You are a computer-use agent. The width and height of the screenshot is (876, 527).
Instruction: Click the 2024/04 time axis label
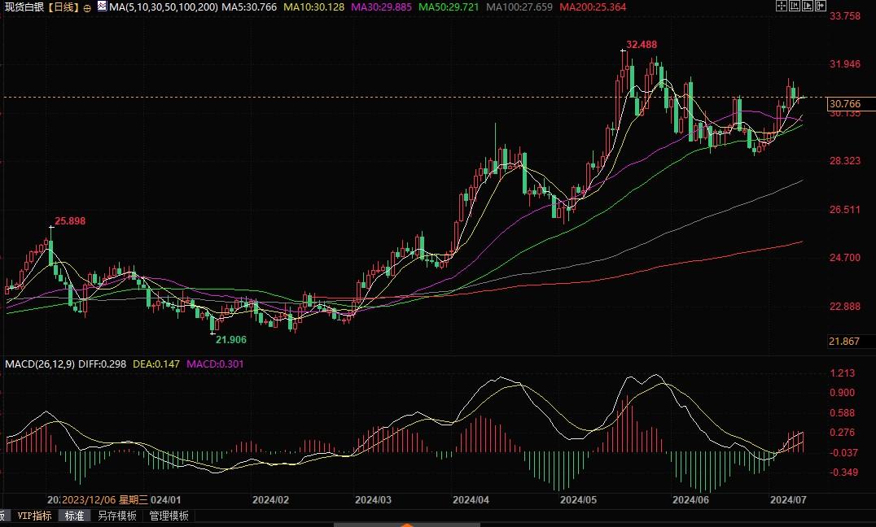point(471,500)
